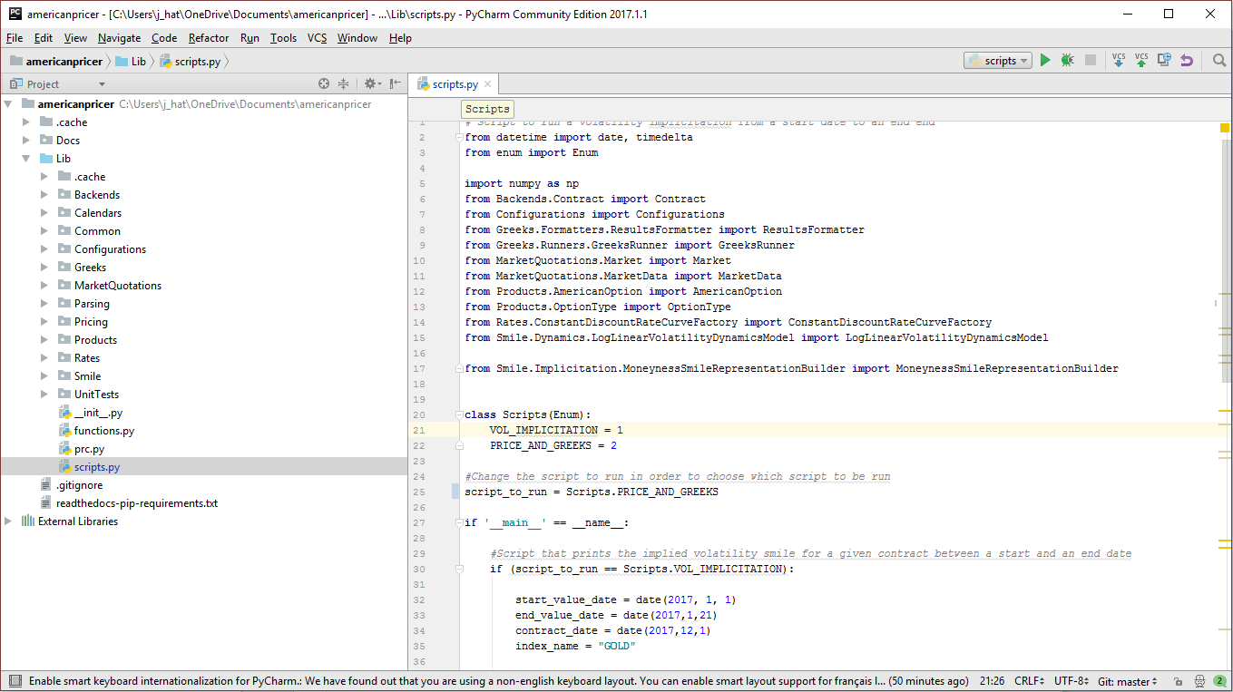The height and width of the screenshot is (692, 1233).
Task: Collapse the Lib folder in tree
Action: [x=27, y=159]
